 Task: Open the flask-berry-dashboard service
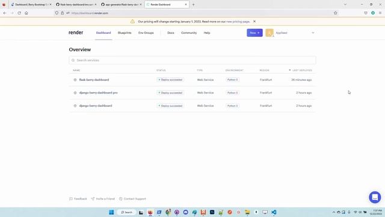coord(94,80)
